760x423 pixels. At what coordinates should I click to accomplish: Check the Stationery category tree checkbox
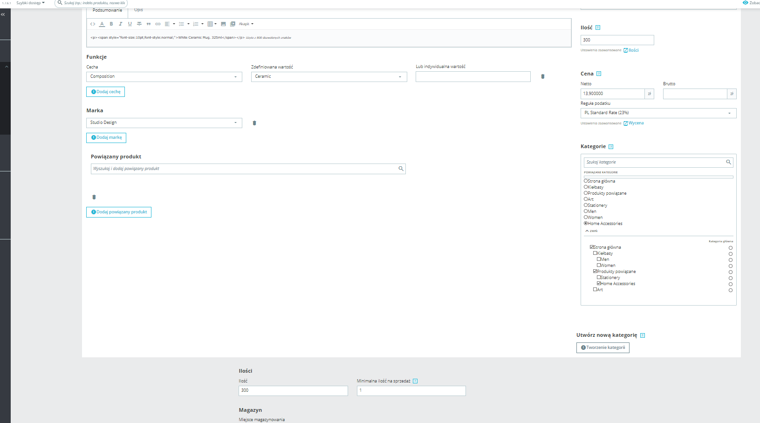599,277
